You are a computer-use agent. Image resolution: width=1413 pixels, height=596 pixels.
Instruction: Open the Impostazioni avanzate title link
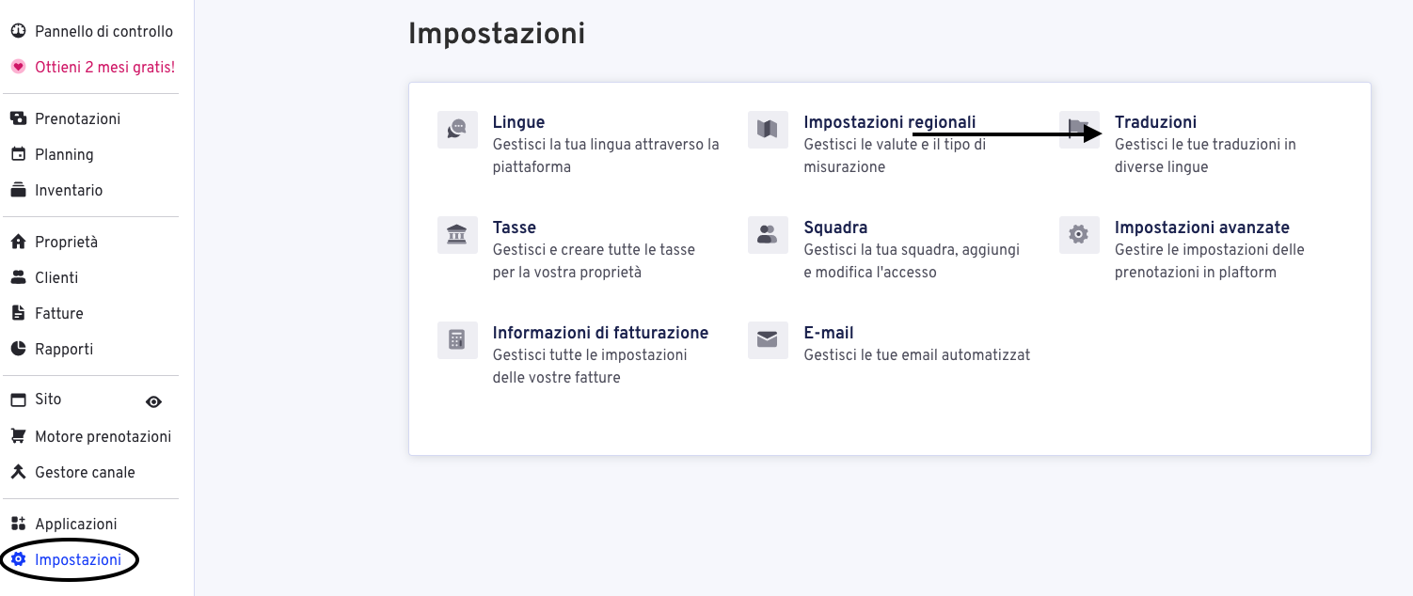[x=1201, y=227]
